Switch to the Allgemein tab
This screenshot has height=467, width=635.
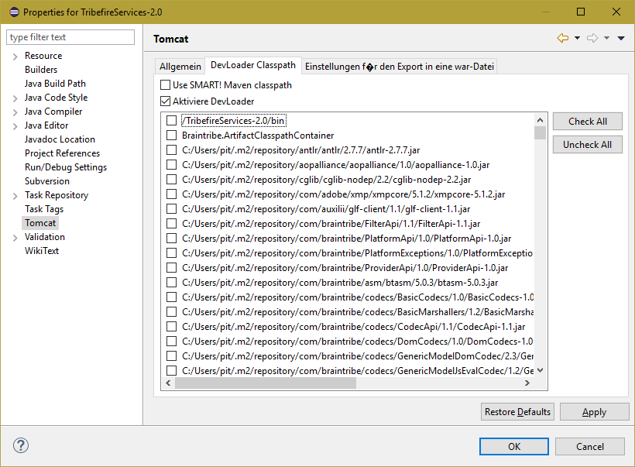click(180, 67)
